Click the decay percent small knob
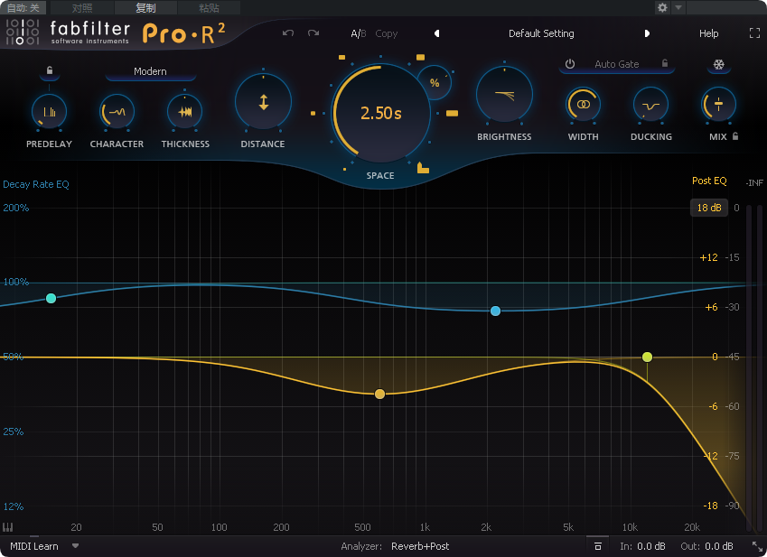Image resolution: width=767 pixels, height=557 pixels. tap(435, 82)
